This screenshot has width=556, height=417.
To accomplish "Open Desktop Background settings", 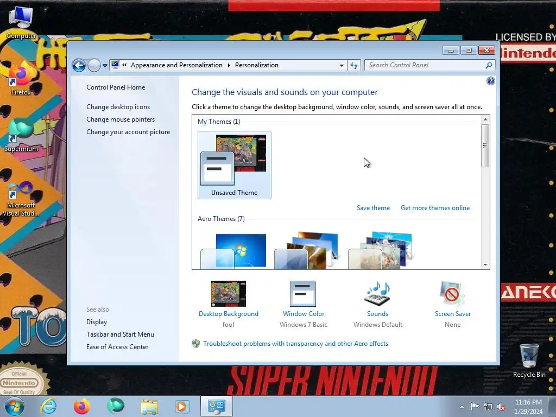I will coord(229,304).
